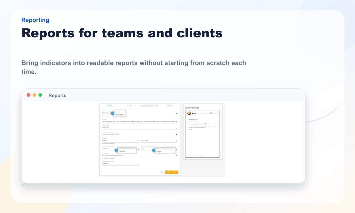Open the Web analytics accounts dropdown

click(140, 134)
